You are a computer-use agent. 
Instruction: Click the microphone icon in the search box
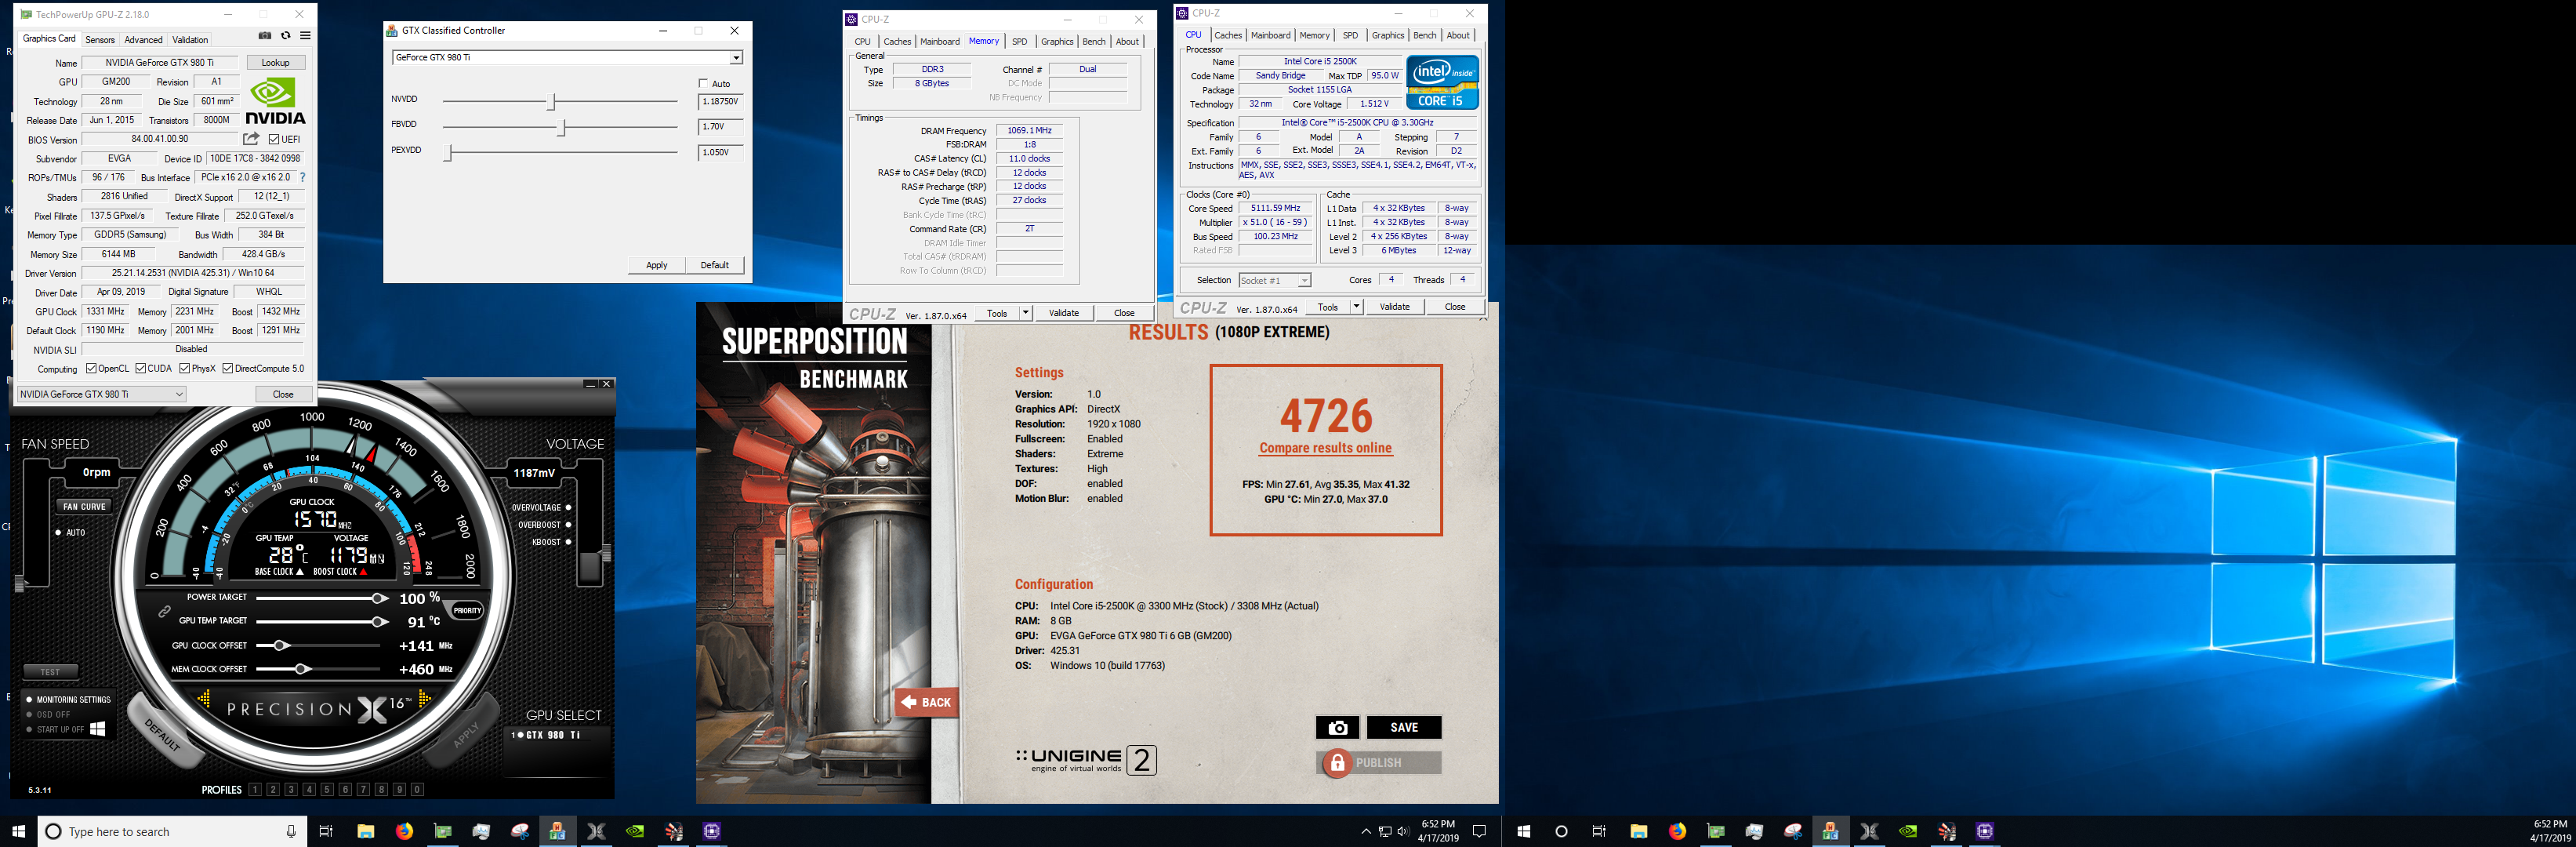click(x=291, y=831)
